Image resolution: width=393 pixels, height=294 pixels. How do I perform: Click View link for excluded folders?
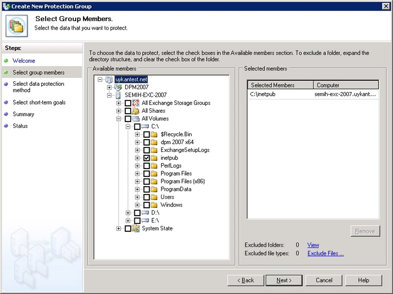313,245
